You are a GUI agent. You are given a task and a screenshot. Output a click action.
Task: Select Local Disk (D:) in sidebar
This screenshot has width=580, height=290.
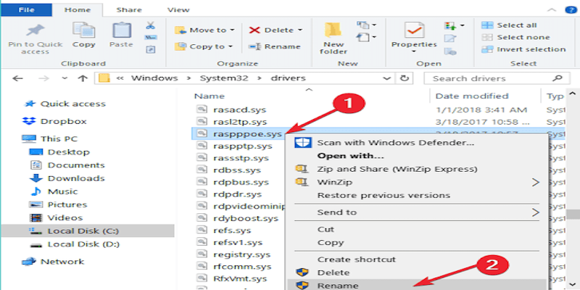(x=83, y=244)
